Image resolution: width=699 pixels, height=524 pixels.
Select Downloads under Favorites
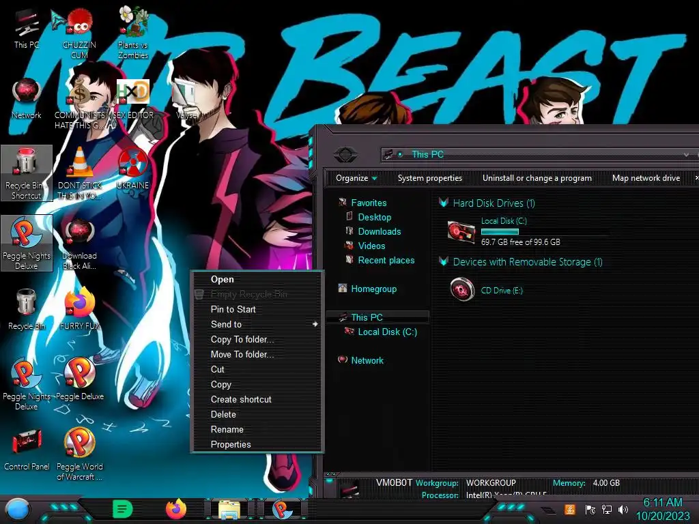[x=380, y=231]
